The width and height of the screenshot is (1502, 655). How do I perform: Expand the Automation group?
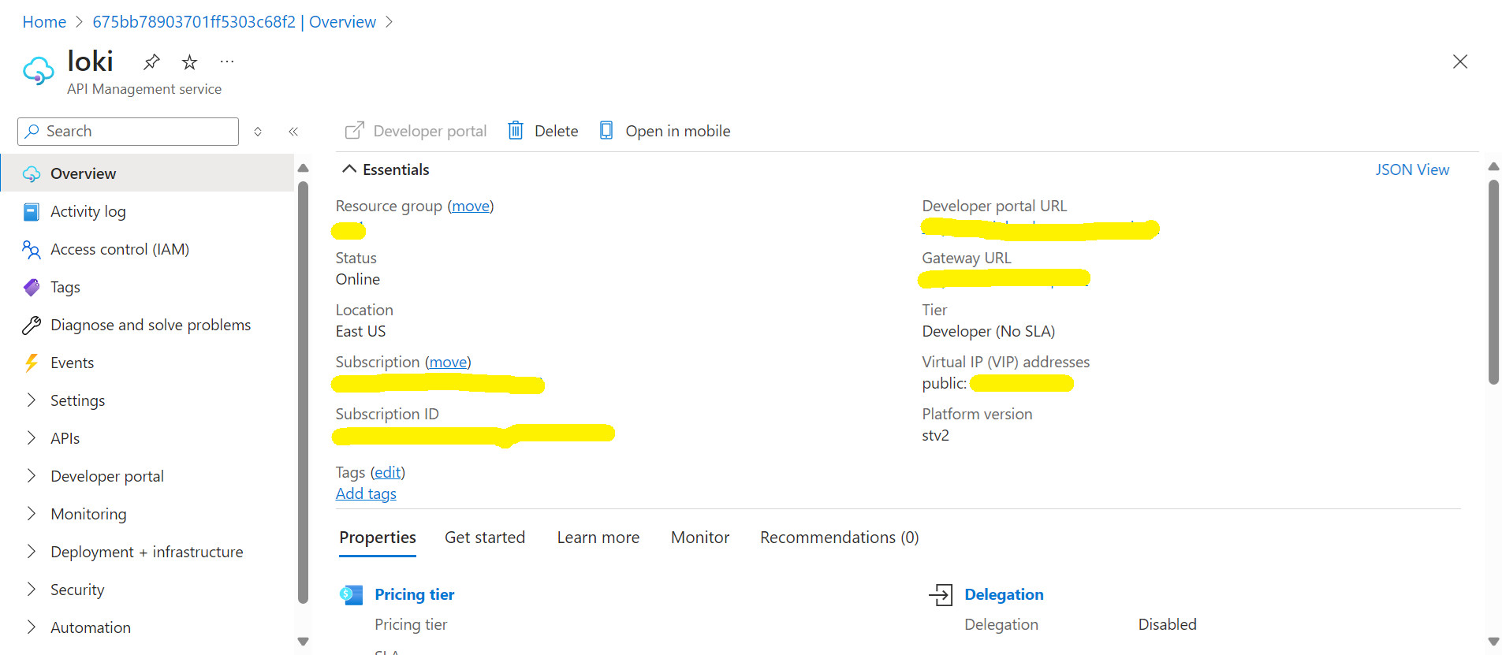(x=32, y=627)
